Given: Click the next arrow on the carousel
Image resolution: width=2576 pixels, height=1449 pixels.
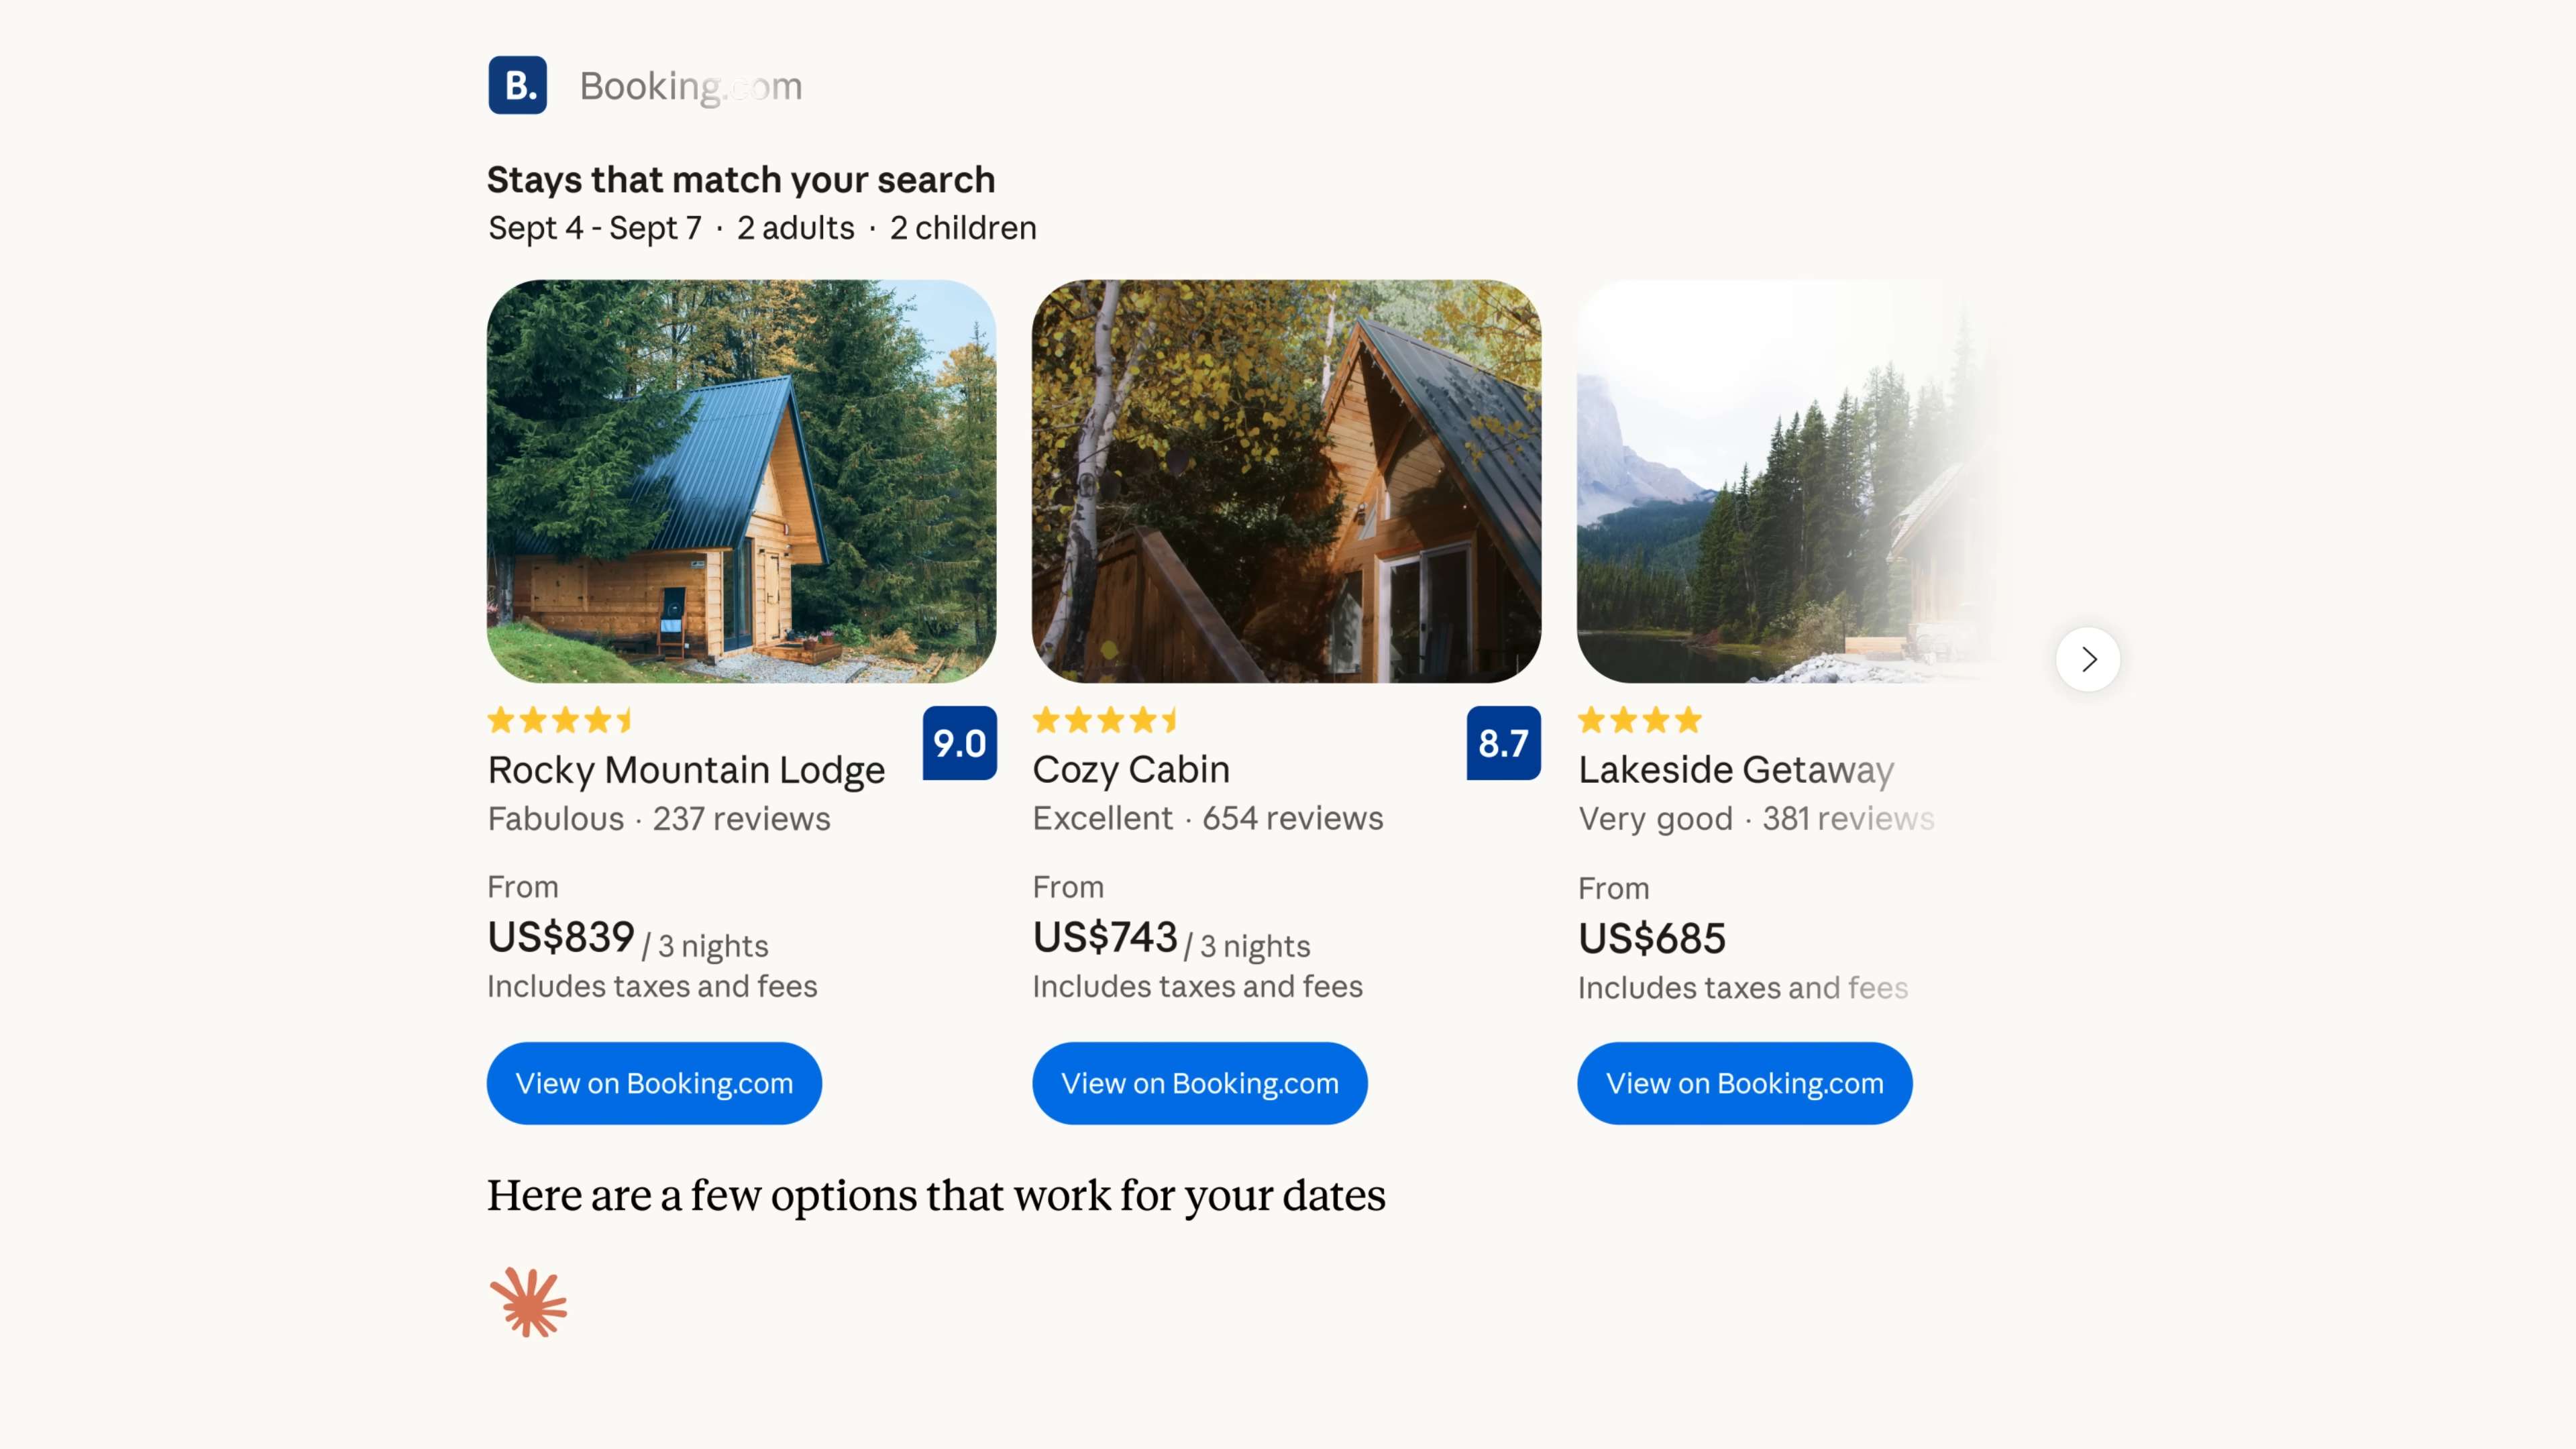Looking at the screenshot, I should click(x=2087, y=659).
